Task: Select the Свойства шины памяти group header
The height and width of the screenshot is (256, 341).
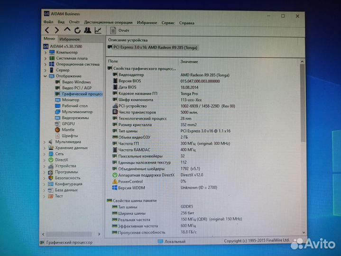Action: 132,201
